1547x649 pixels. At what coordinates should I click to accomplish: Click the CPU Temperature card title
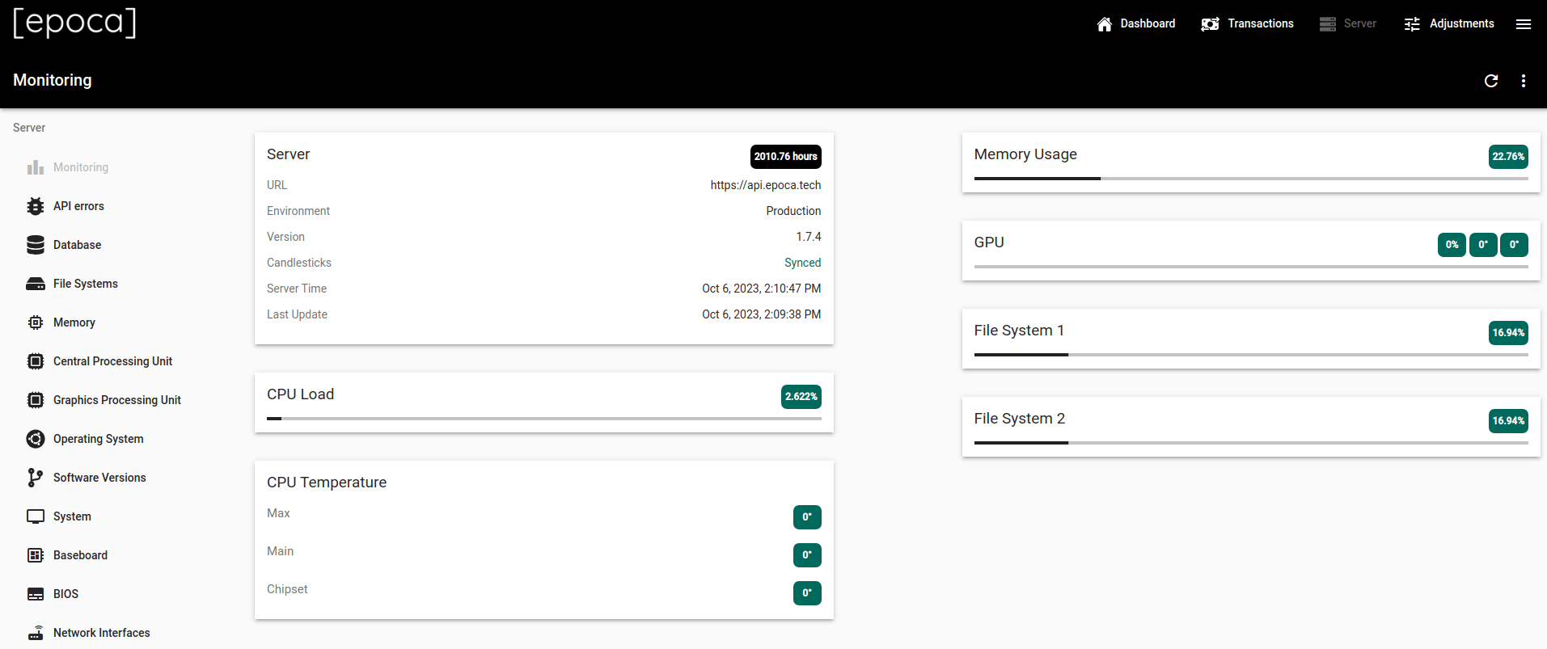coord(327,483)
